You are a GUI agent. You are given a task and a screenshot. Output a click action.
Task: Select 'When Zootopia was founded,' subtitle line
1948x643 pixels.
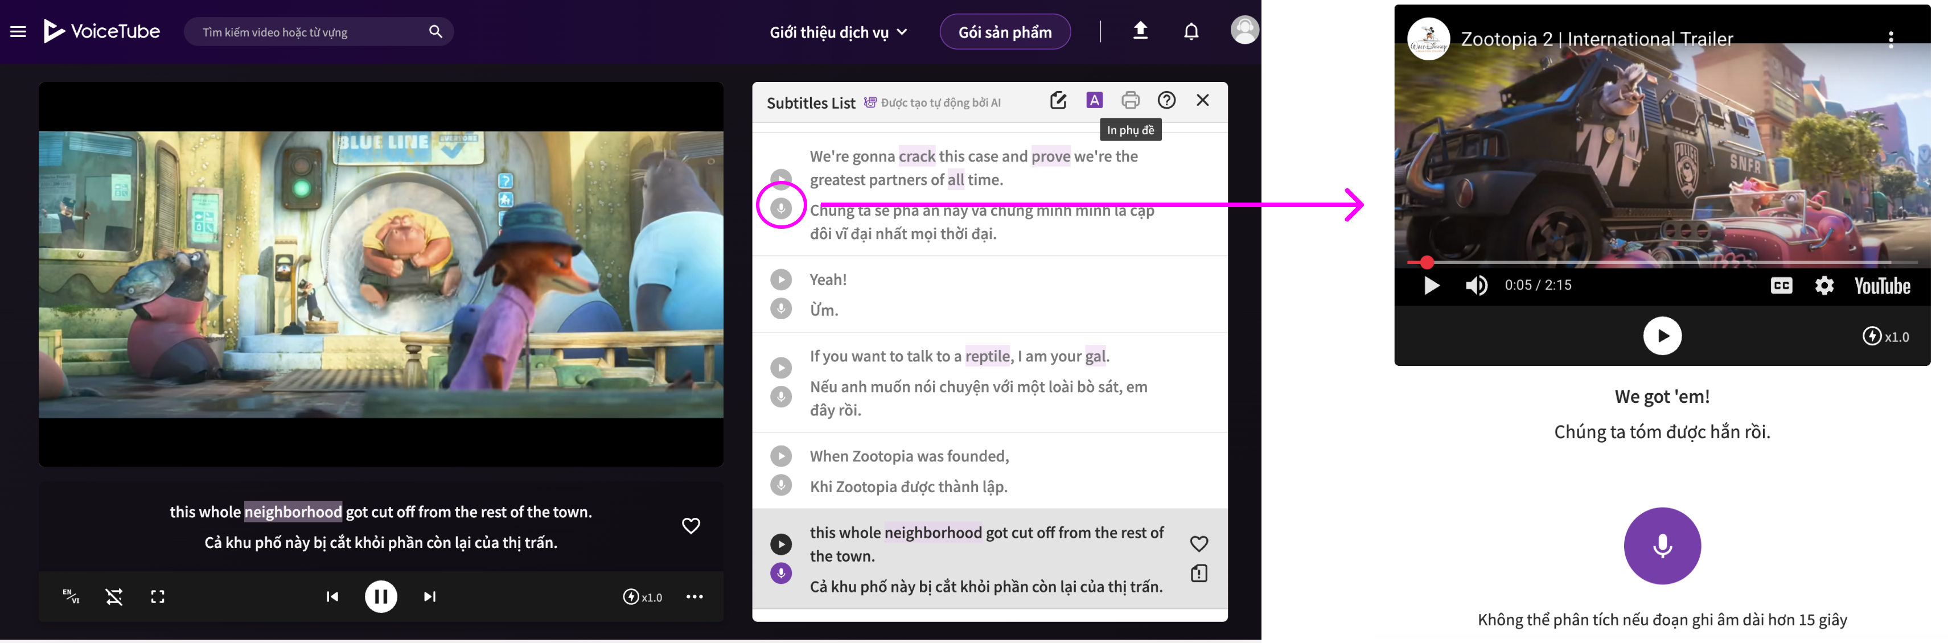point(908,456)
